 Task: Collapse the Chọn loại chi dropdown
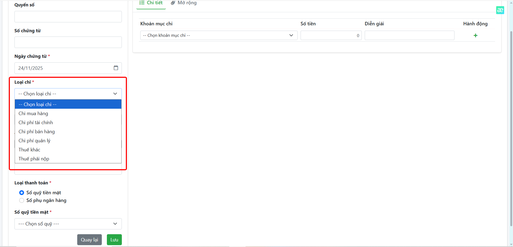coord(68,94)
